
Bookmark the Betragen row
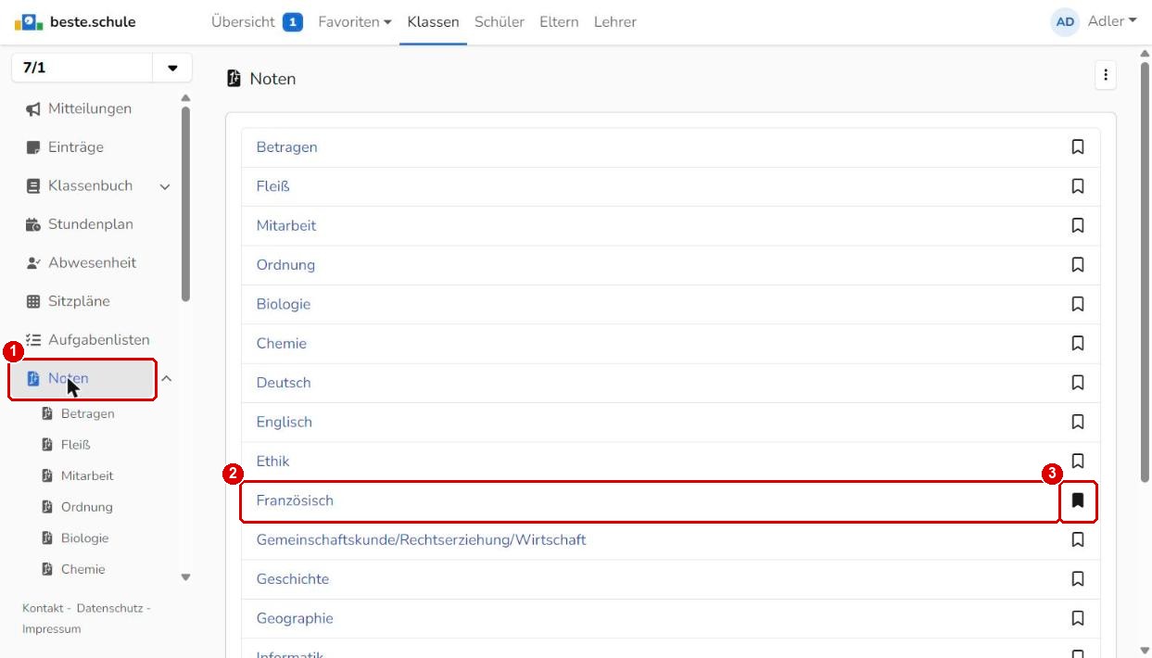(1078, 146)
